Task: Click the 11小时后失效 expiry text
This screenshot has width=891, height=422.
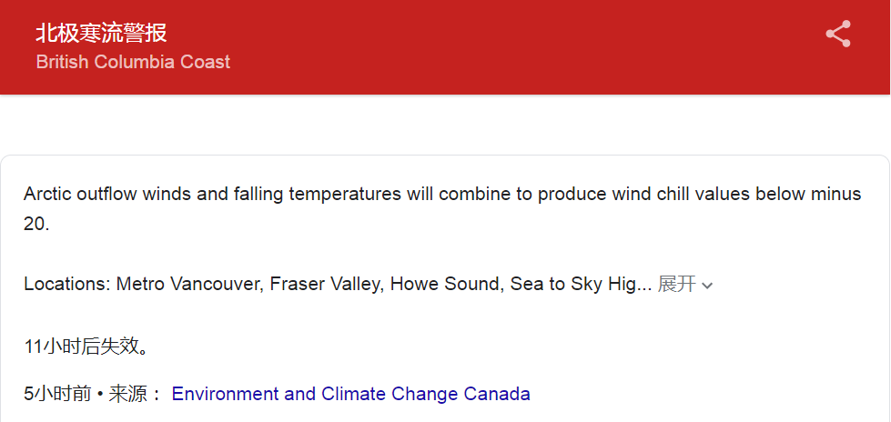Action: point(87,346)
